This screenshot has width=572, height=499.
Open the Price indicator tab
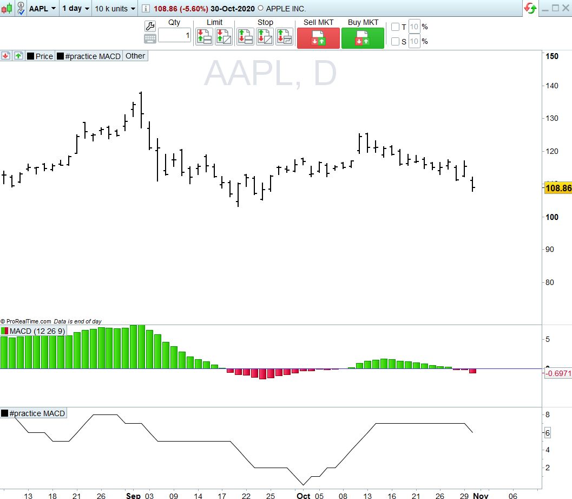click(x=40, y=56)
